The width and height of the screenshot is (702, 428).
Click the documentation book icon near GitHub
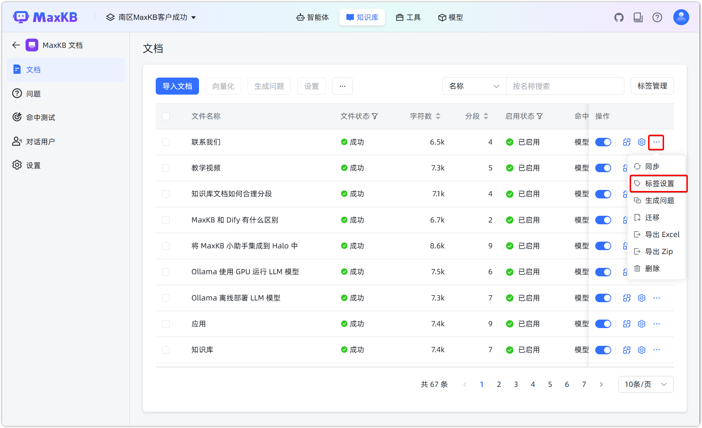point(638,17)
